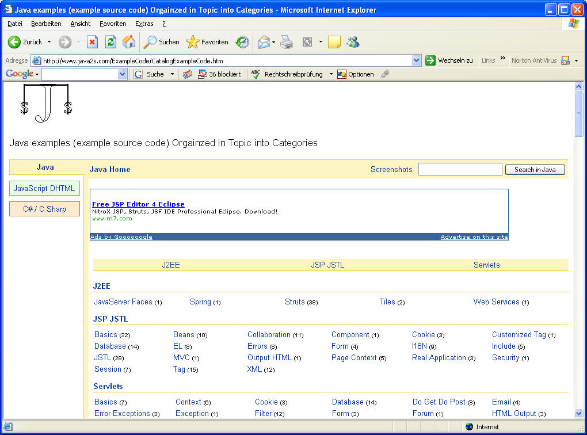Click the printer icon in the toolbar
Screen dimensions: 587x435
[287, 42]
